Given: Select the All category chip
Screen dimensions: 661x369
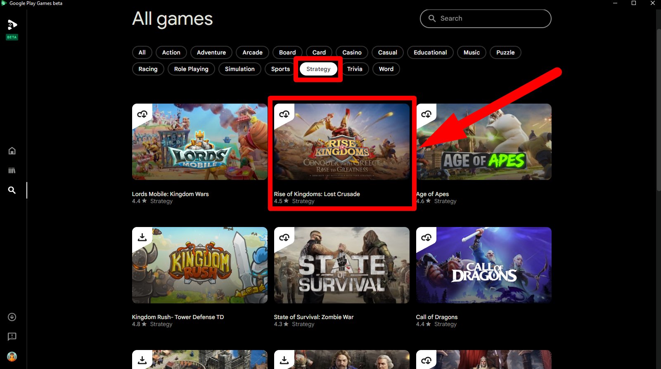Looking at the screenshot, I should (142, 52).
